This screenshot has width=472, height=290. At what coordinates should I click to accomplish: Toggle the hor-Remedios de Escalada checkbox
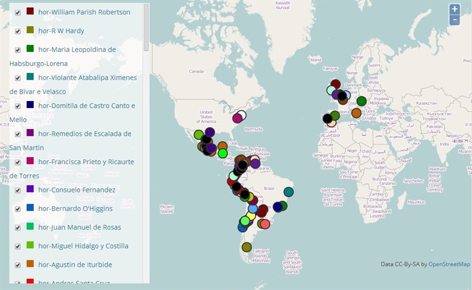[18, 134]
